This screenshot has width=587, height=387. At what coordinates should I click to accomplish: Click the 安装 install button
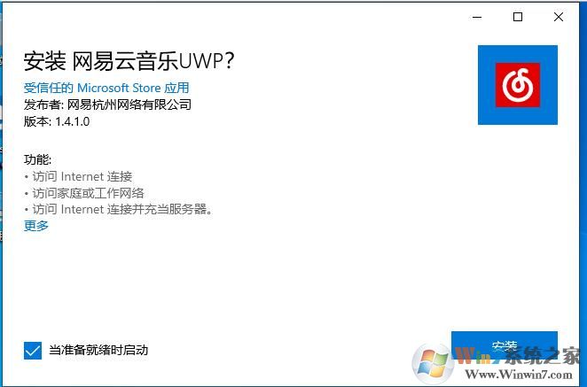(x=505, y=346)
